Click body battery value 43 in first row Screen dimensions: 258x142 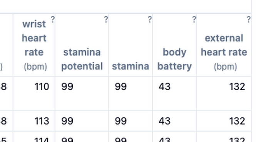click(x=164, y=86)
